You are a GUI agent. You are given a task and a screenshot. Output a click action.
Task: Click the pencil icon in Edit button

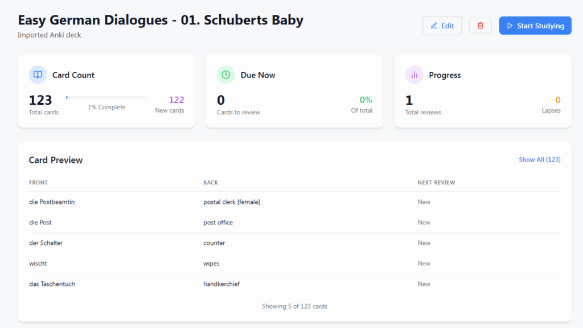434,26
